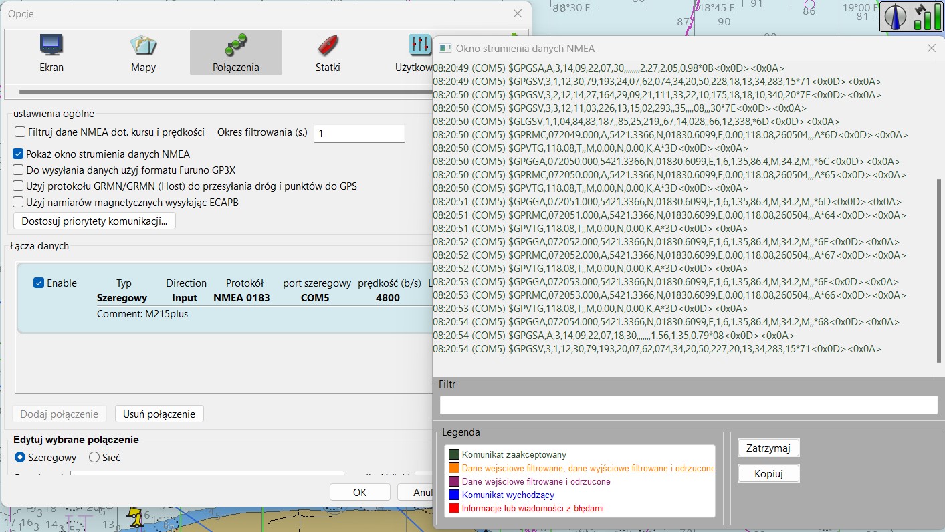945x532 pixels.
Task: Click the prędkość (b/s) column header
Action: [390, 283]
